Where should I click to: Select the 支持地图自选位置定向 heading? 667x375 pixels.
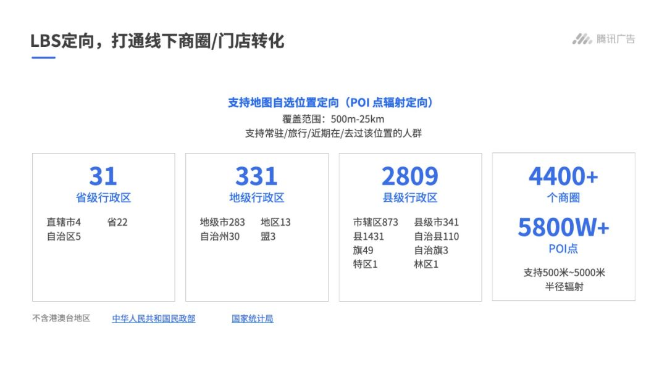click(x=330, y=102)
